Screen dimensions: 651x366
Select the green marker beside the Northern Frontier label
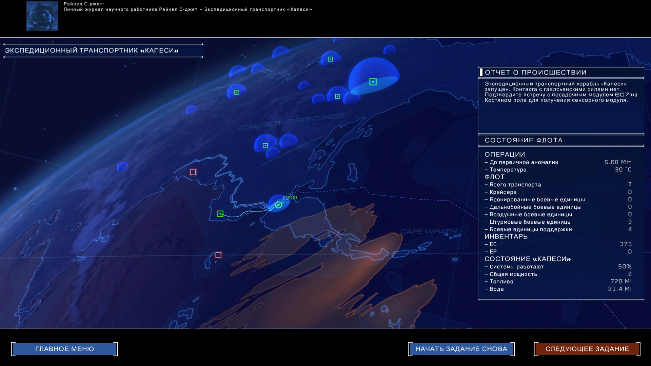(x=265, y=145)
